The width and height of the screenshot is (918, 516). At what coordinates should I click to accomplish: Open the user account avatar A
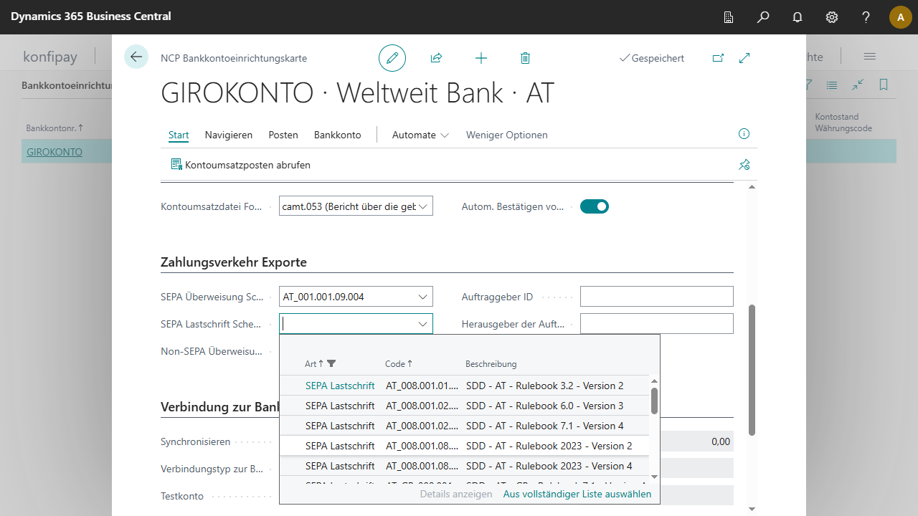901,17
